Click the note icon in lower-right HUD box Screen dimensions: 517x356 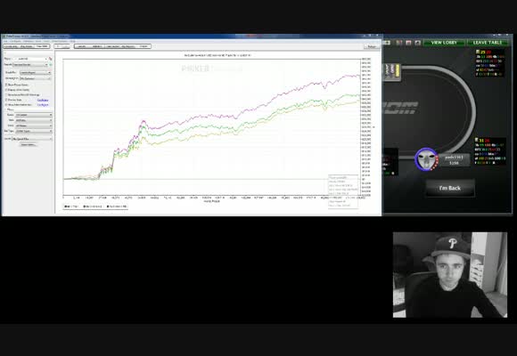pos(477,141)
